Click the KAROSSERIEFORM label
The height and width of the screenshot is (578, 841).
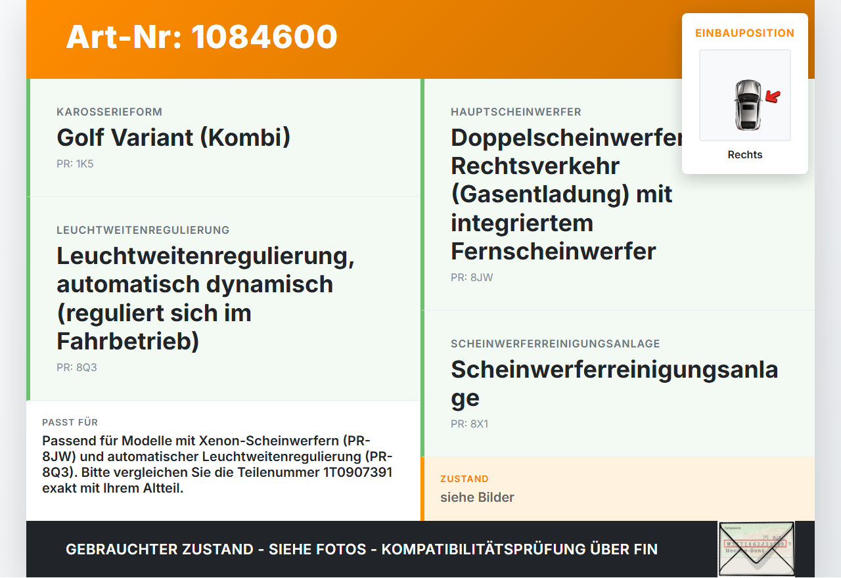pos(109,112)
